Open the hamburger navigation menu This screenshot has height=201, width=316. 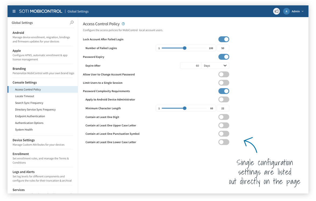[x=14, y=11]
